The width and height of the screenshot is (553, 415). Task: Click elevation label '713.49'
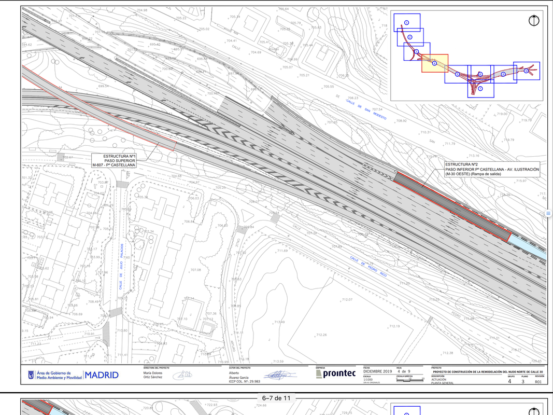(279, 322)
